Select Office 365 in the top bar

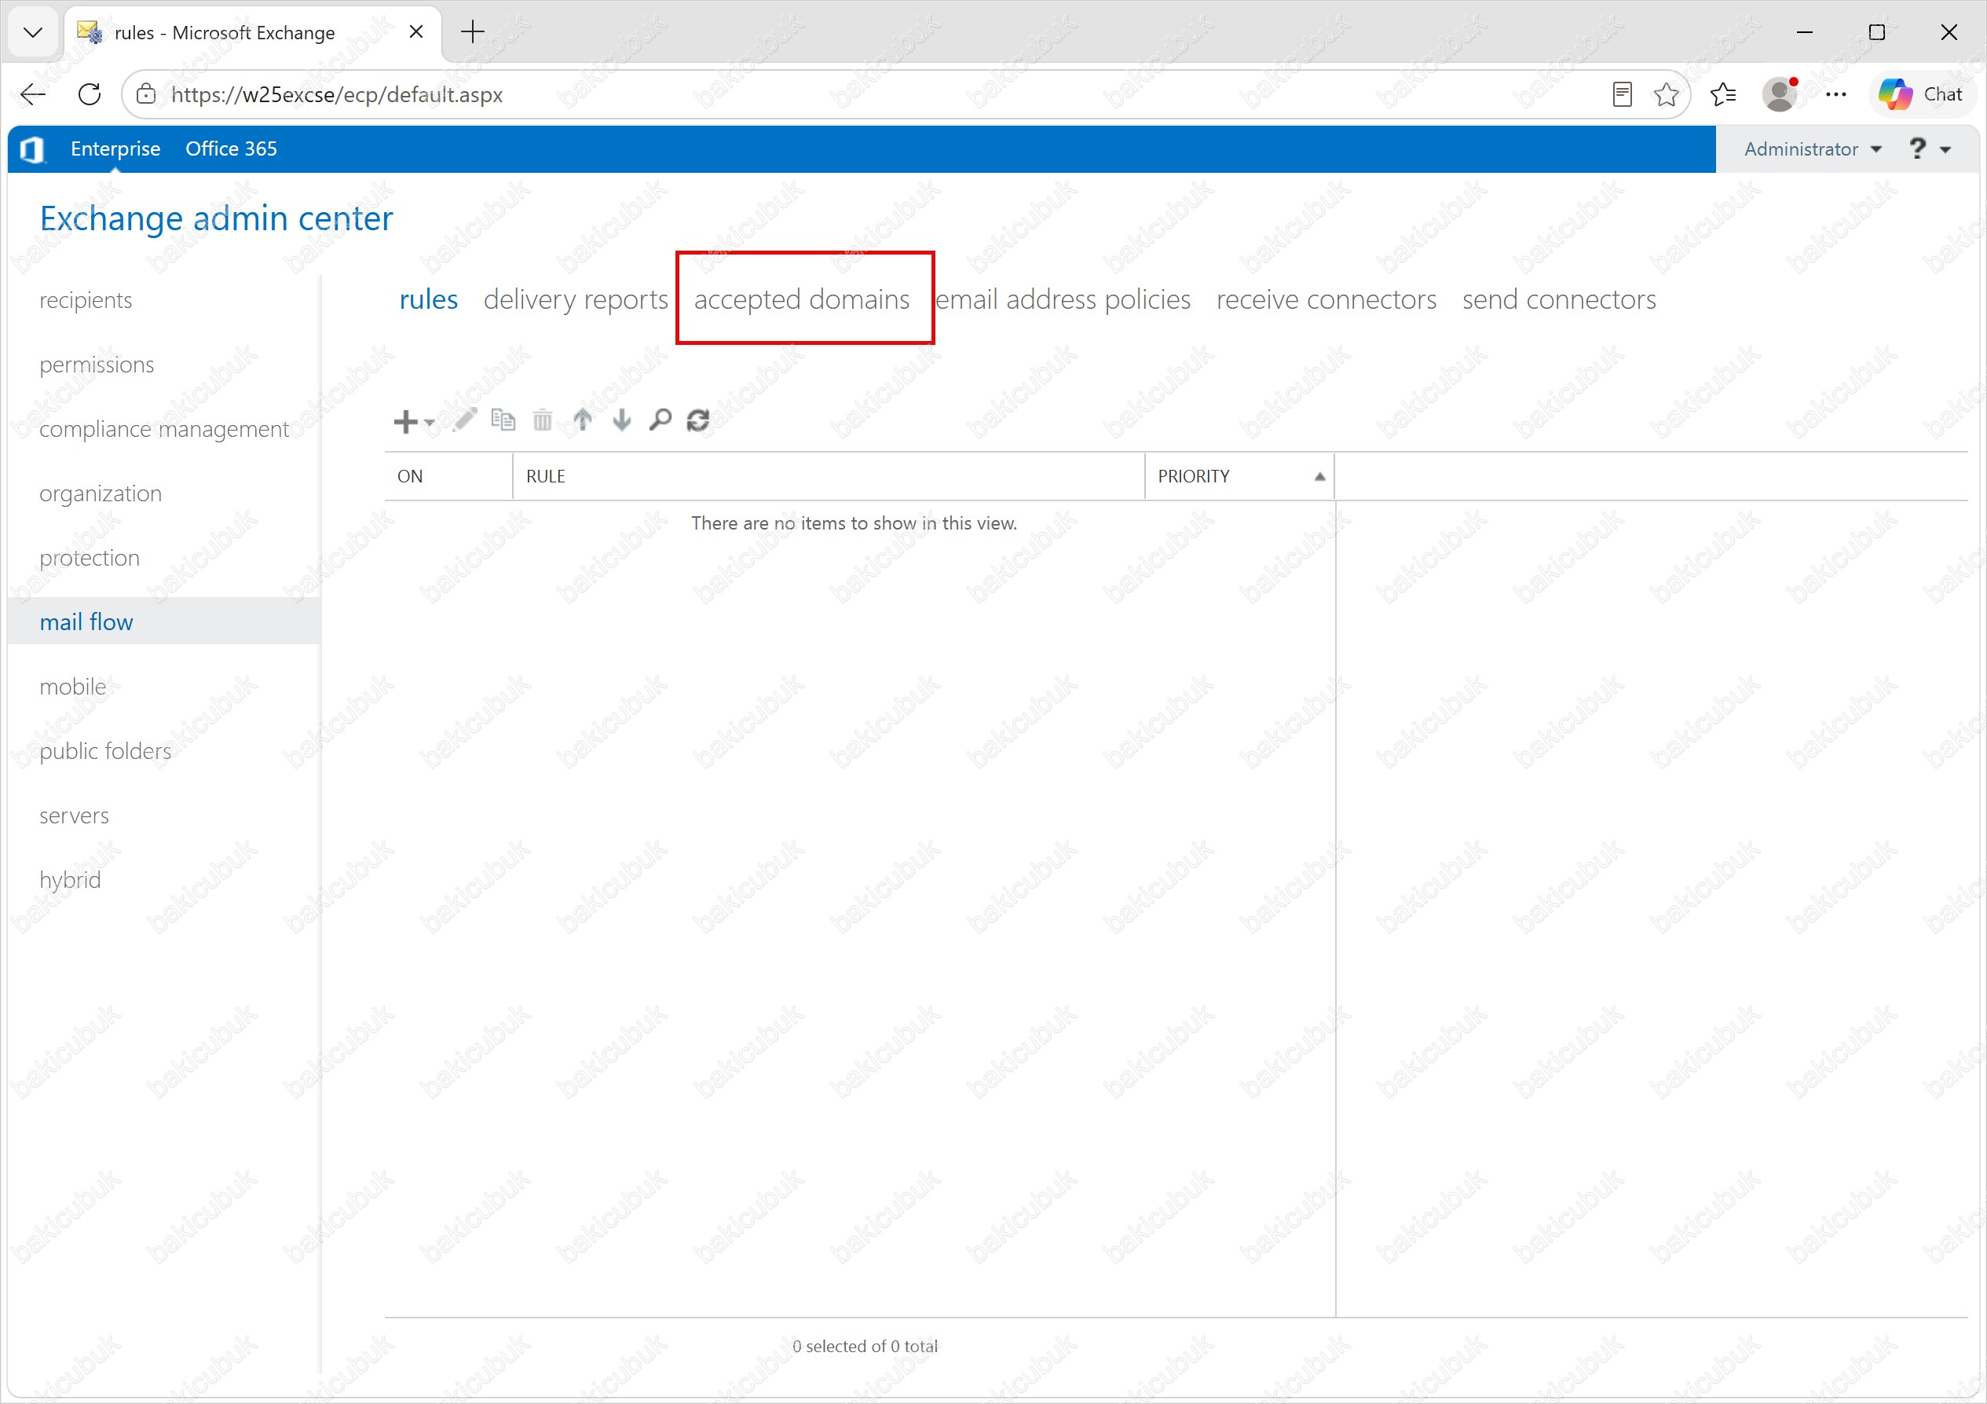point(231,148)
